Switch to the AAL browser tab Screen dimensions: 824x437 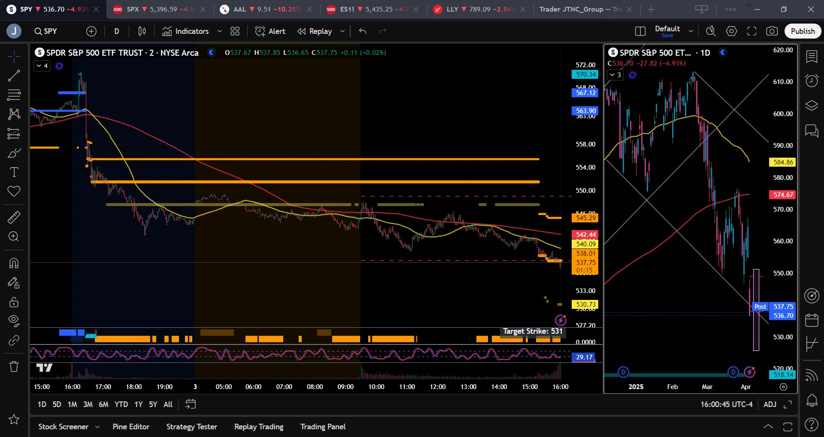pos(266,9)
